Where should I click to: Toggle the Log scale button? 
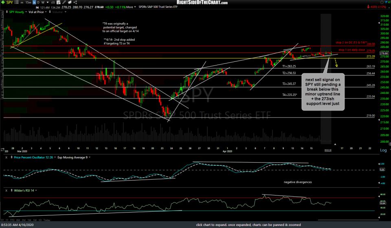383,150
